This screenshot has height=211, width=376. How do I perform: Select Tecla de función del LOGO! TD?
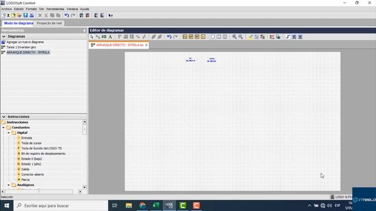pyautogui.click(x=42, y=148)
